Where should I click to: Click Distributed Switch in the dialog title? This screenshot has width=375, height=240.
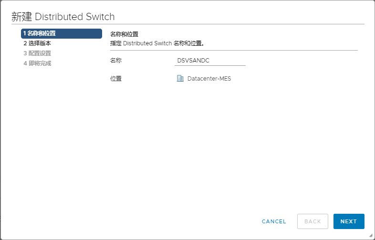tap(75, 17)
